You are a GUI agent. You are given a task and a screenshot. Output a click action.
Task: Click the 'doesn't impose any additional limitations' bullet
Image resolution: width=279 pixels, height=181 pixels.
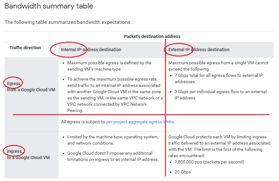pos(113,156)
